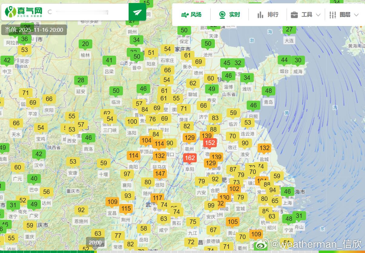365x253 pixels.
Task: Select the 46 marker at 上海
Action: (x=287, y=192)
